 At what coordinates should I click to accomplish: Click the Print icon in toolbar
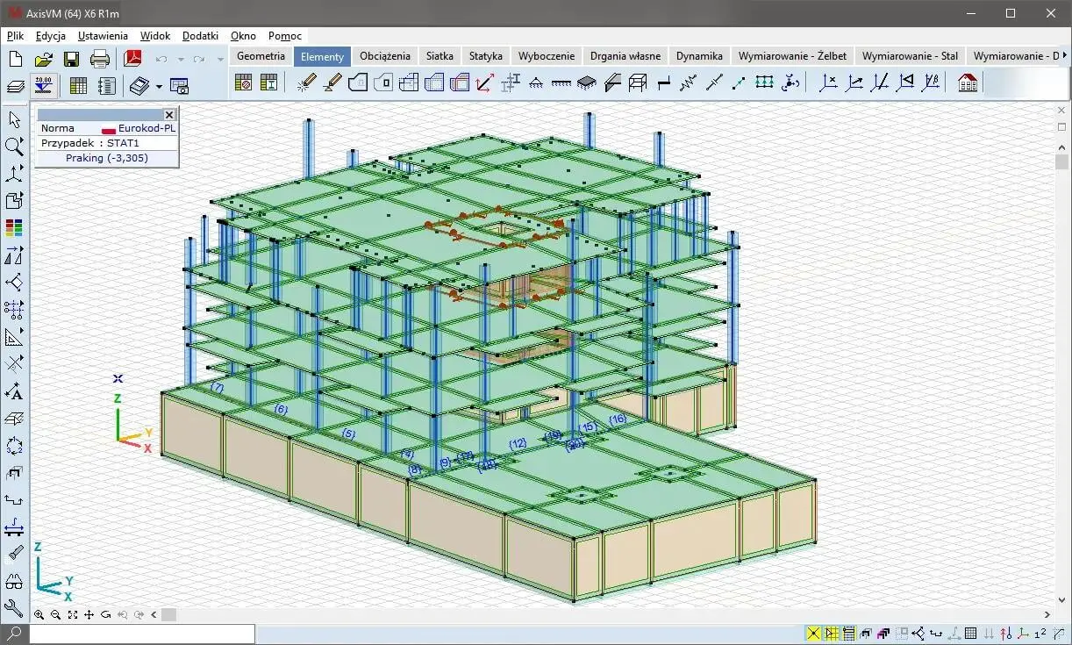coord(100,59)
